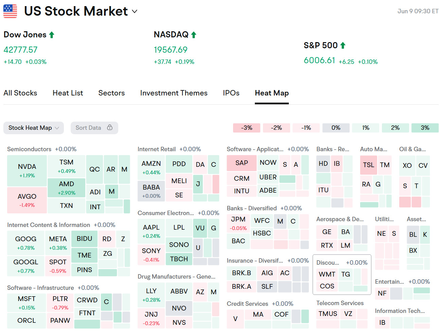
Task: Click the lock icon beside Sort Data
Action: pyautogui.click(x=110, y=127)
